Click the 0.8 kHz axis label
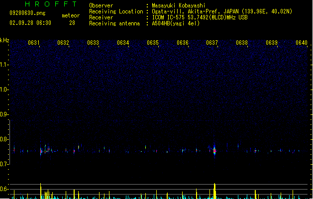 [x=4, y=139]
